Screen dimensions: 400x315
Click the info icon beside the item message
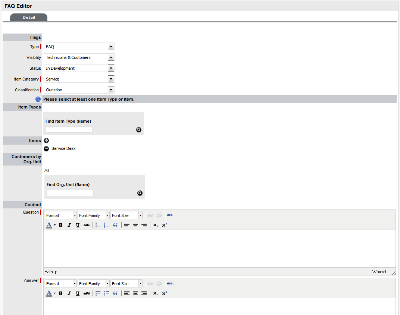tap(38, 99)
